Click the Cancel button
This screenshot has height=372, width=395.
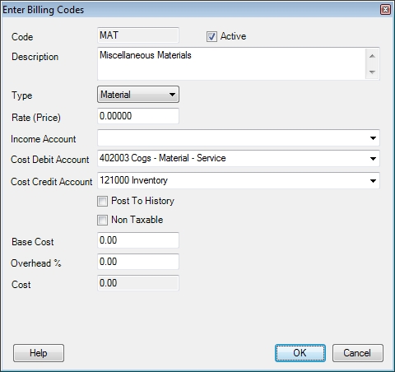pyautogui.click(x=358, y=353)
